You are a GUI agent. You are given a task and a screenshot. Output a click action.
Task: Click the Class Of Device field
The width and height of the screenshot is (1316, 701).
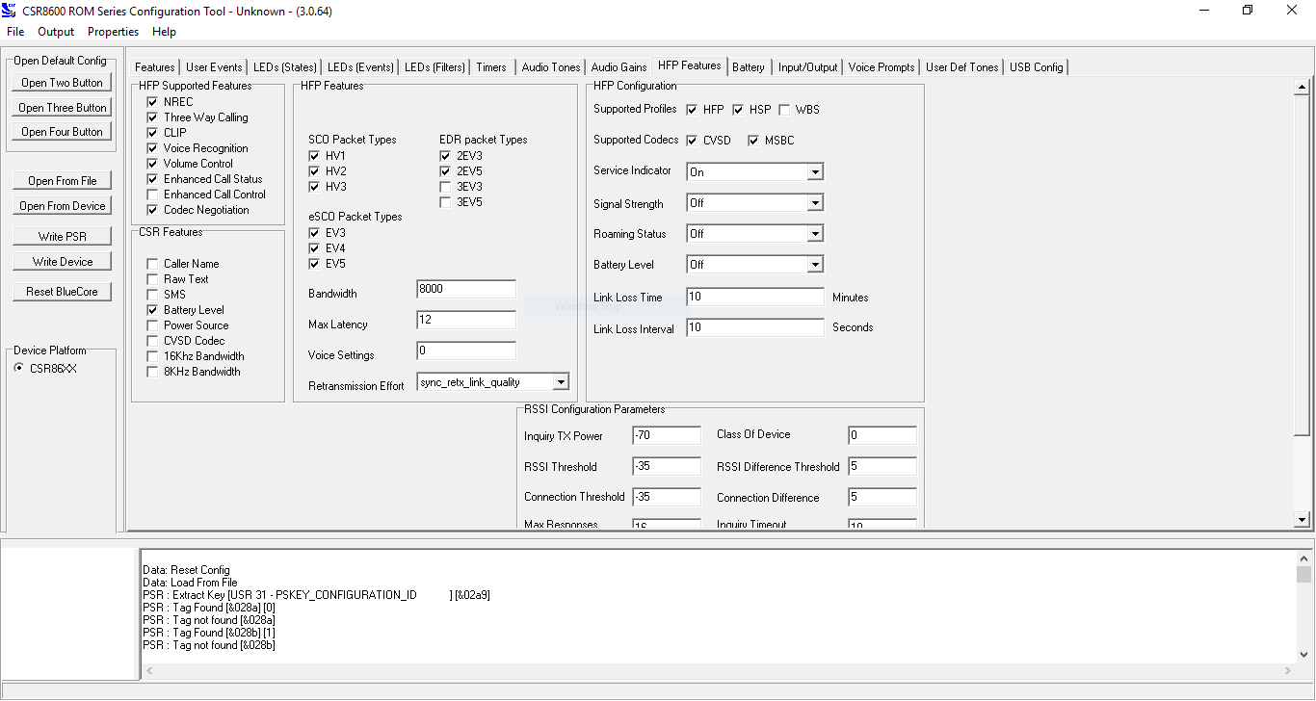[x=882, y=435]
